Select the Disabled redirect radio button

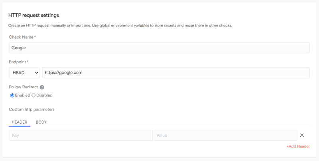33,95
